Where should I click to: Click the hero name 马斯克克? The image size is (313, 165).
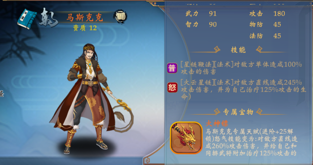85,18
